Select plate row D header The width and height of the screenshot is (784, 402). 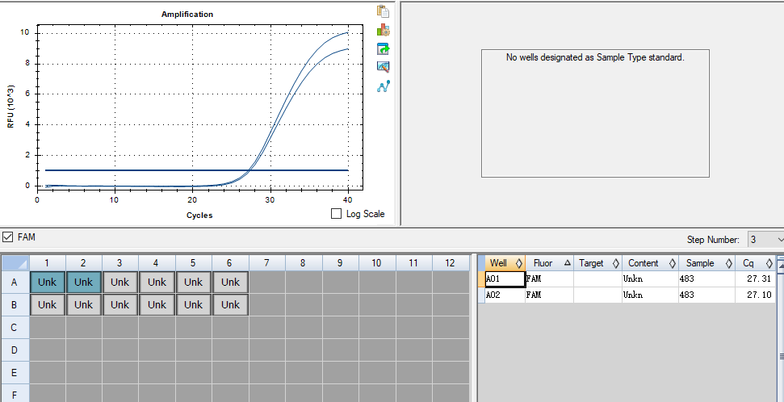(15, 350)
